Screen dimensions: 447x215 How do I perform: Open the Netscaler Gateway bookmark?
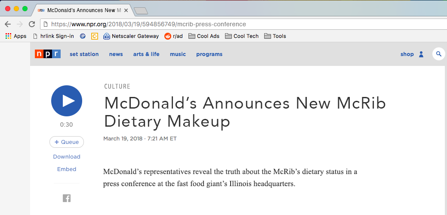tap(131, 36)
